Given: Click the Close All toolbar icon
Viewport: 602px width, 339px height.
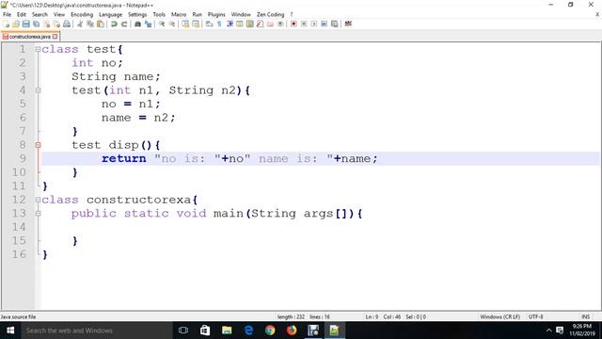Looking at the screenshot, I should [x=56, y=24].
